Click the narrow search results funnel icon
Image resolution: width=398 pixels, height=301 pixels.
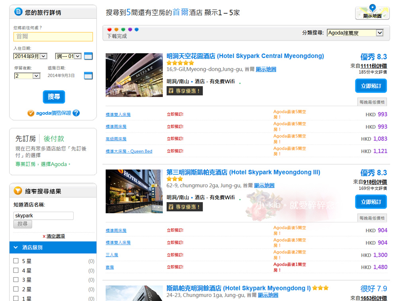18,191
